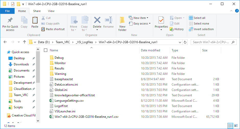Switch to Details view layout icon
This screenshot has width=240, height=129.
coord(230,126)
